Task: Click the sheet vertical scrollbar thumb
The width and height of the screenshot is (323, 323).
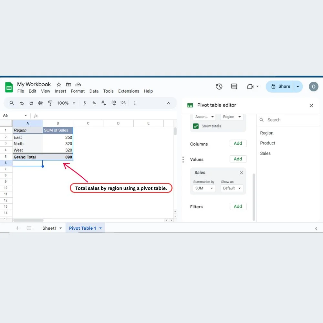Action: (175, 131)
